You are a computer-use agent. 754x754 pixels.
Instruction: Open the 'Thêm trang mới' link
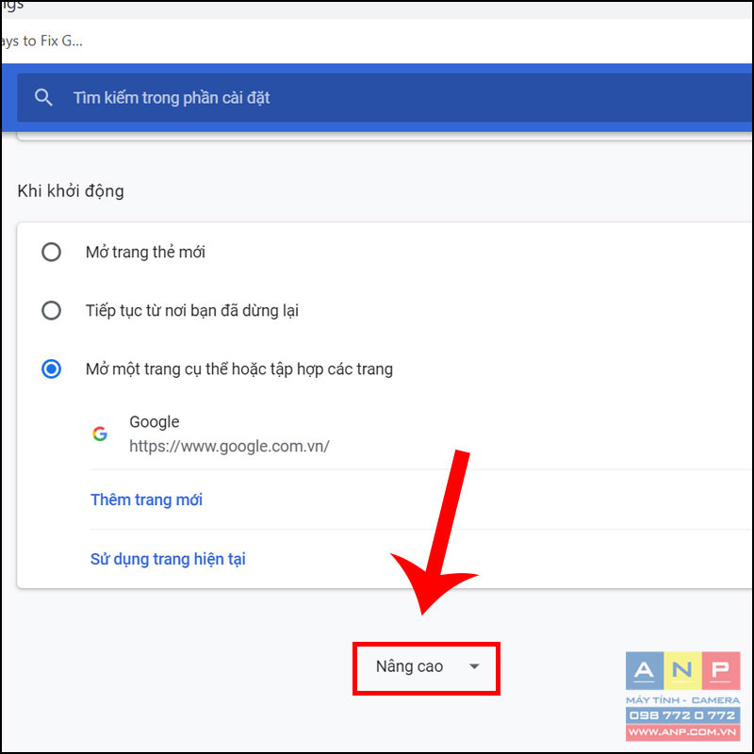(x=147, y=500)
